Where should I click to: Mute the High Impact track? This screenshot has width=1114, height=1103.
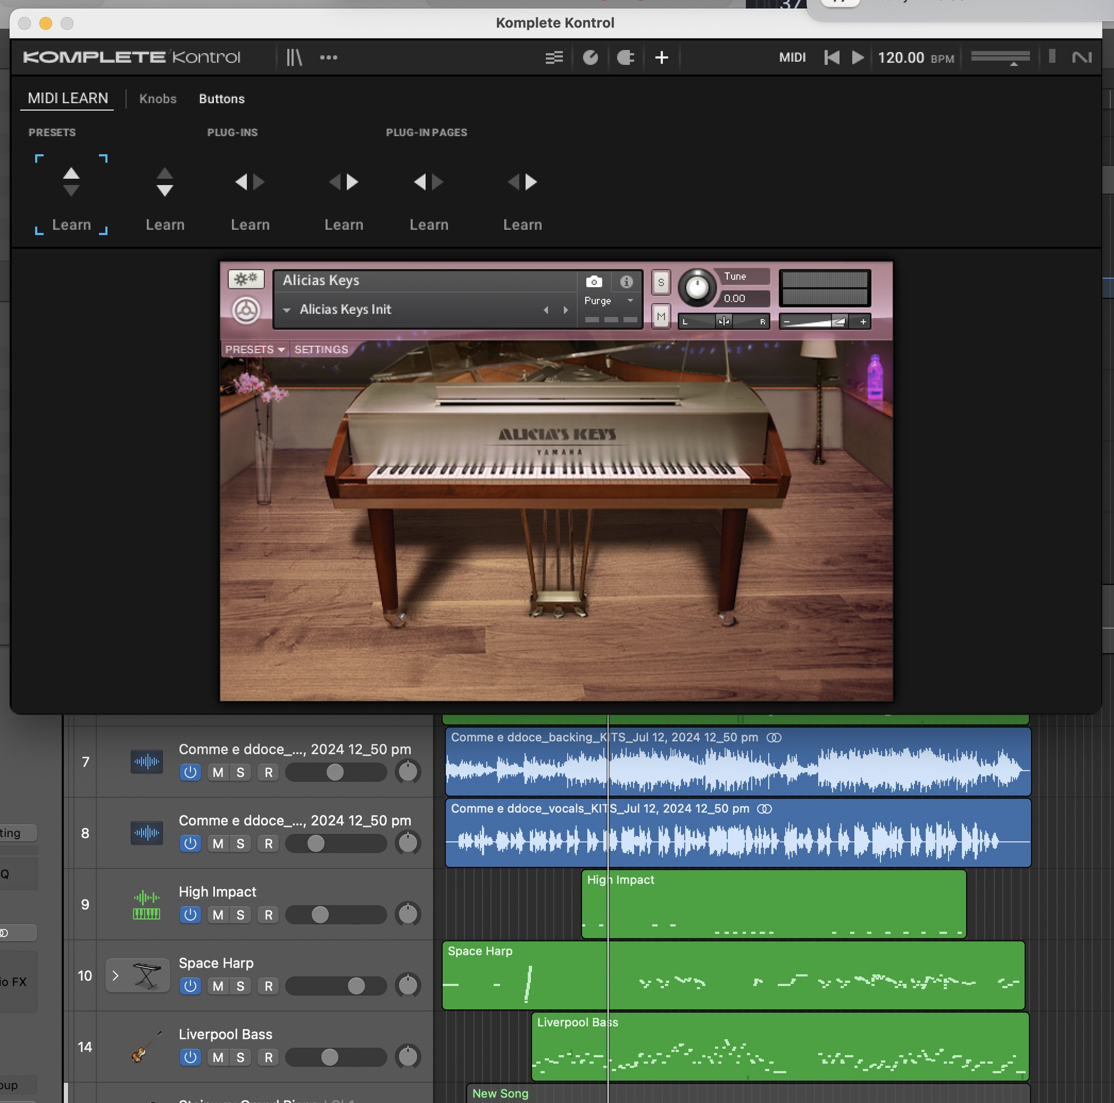pyautogui.click(x=218, y=914)
